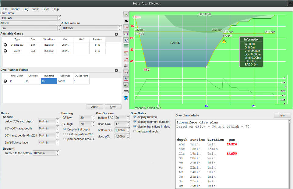
Task: Add a gas with the Available Gases plus icon
Action: pos(116,34)
